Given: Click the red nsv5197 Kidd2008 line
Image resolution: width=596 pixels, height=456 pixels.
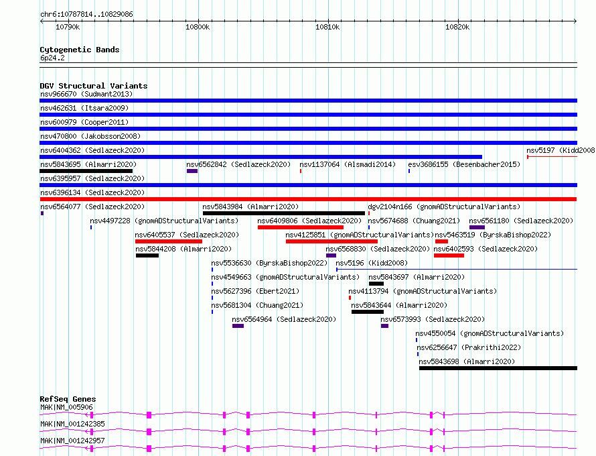Looking at the screenshot, I should [552, 157].
